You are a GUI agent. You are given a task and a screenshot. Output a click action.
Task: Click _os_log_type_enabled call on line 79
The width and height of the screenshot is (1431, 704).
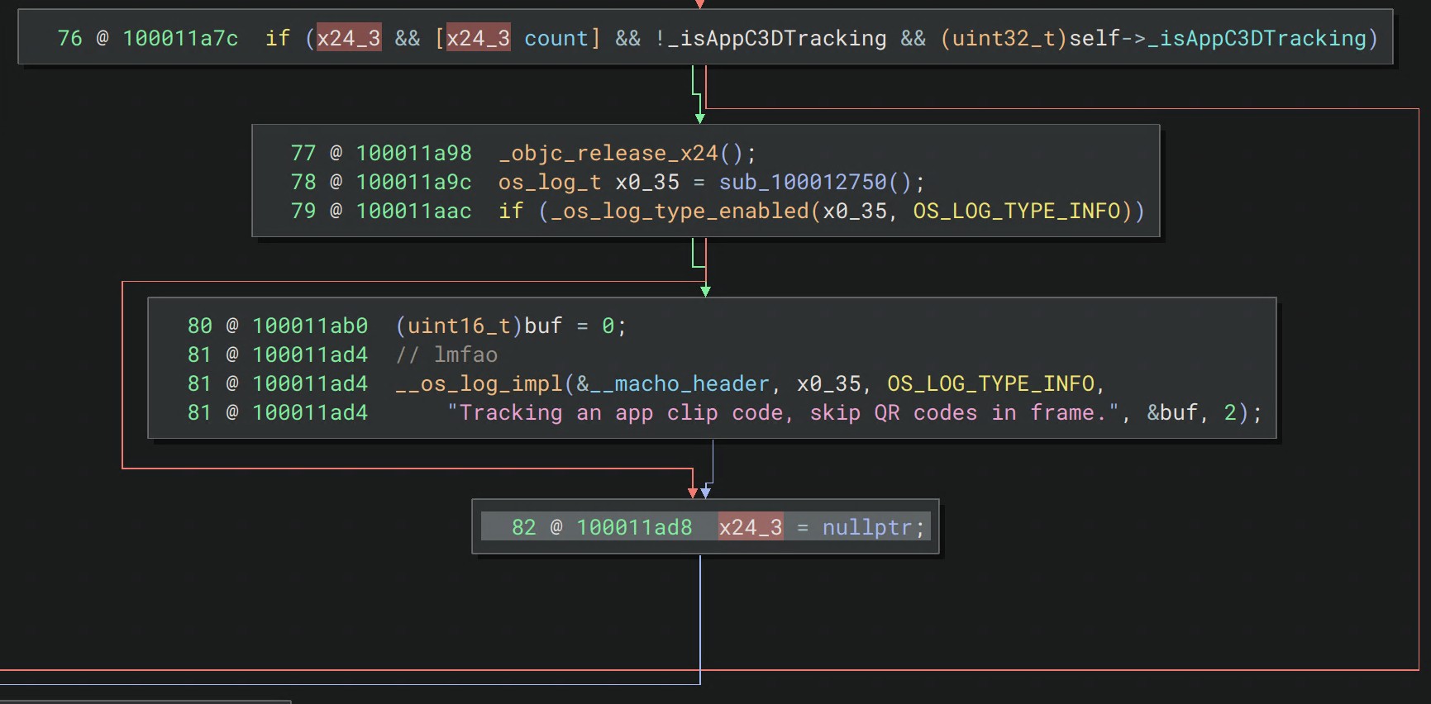pyautogui.click(x=680, y=211)
